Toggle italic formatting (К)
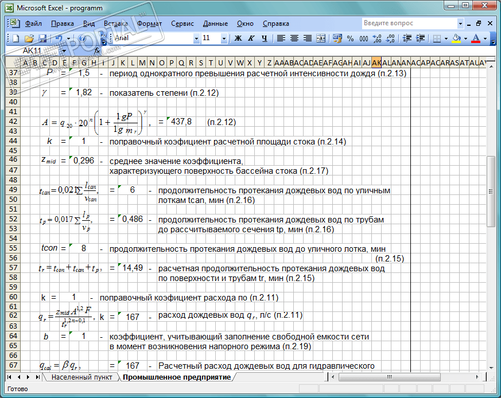This screenshot has height=398, width=501. tap(251, 38)
